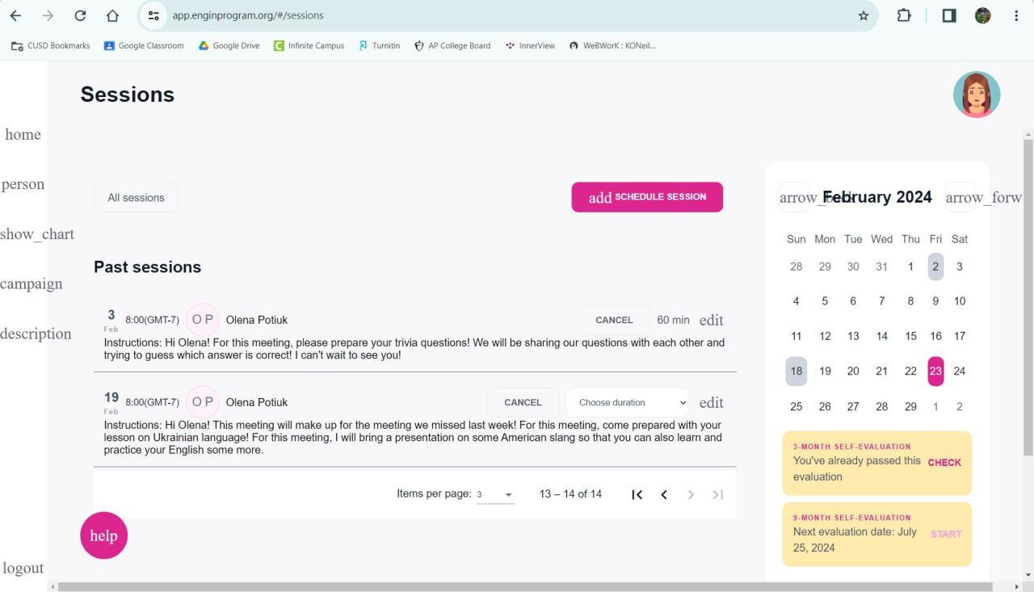1034x592 pixels.
Task: Check the 3-month self-evaluation
Action: point(944,463)
